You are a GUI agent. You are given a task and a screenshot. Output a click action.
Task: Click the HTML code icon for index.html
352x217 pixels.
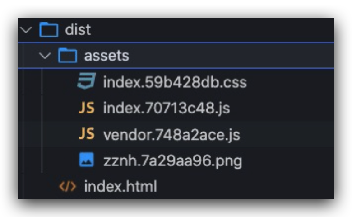point(68,186)
